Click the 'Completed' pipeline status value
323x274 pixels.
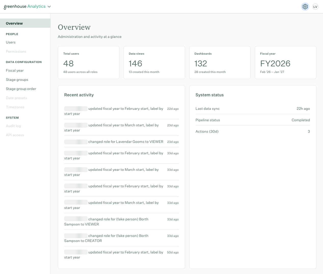click(301, 120)
